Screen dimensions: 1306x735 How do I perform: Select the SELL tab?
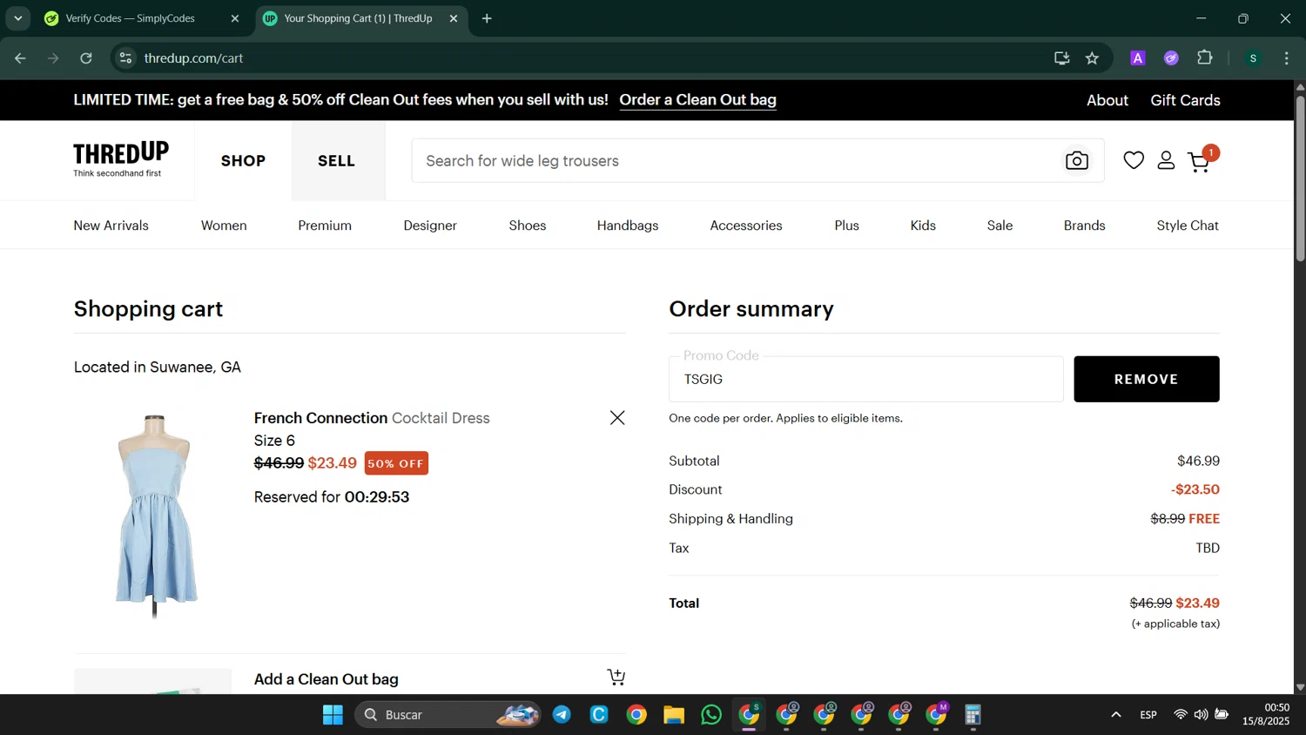(337, 161)
